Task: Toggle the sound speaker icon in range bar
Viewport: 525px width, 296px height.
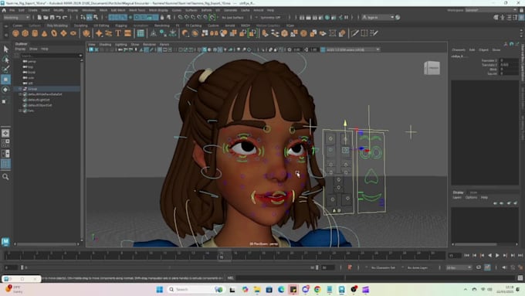Action: click(x=504, y=267)
